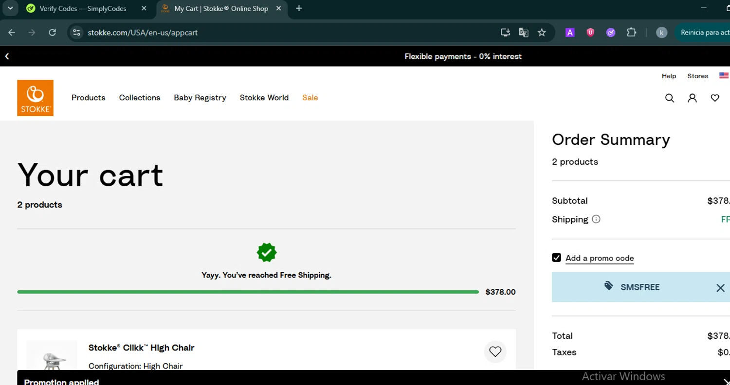Open a new browser tab
This screenshot has height=385, width=730.
pos(299,8)
